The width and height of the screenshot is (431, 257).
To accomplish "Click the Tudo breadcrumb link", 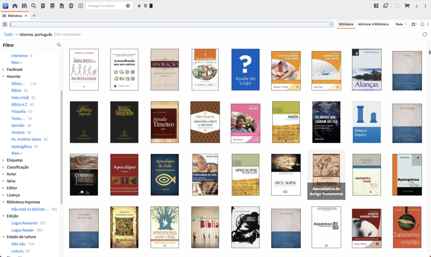I will [x=8, y=35].
